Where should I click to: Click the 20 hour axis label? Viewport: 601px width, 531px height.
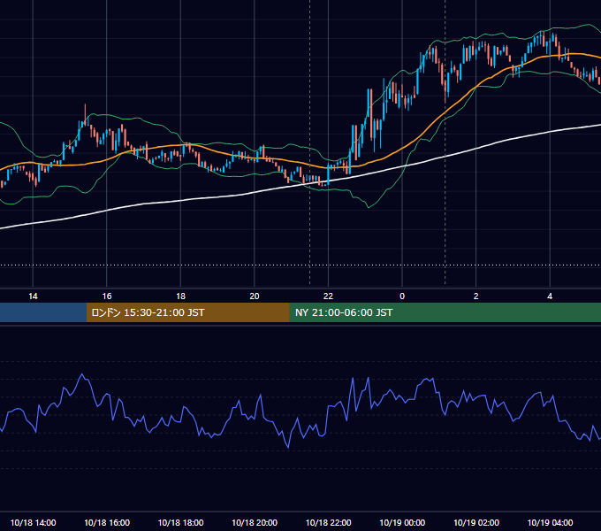(255, 296)
